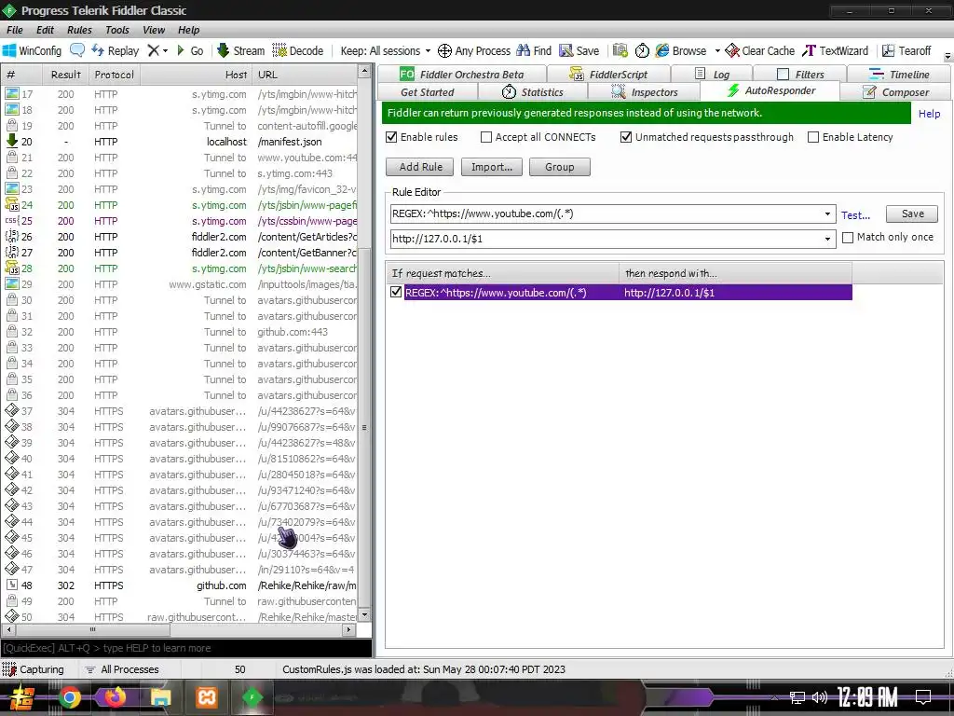Expand the request match pattern combo box

827,213
